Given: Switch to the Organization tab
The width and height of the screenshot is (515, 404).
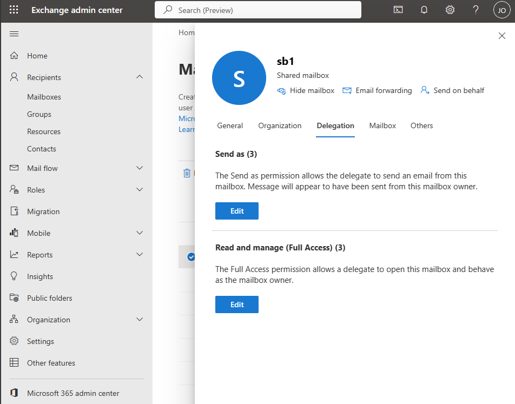Looking at the screenshot, I should tap(280, 126).
